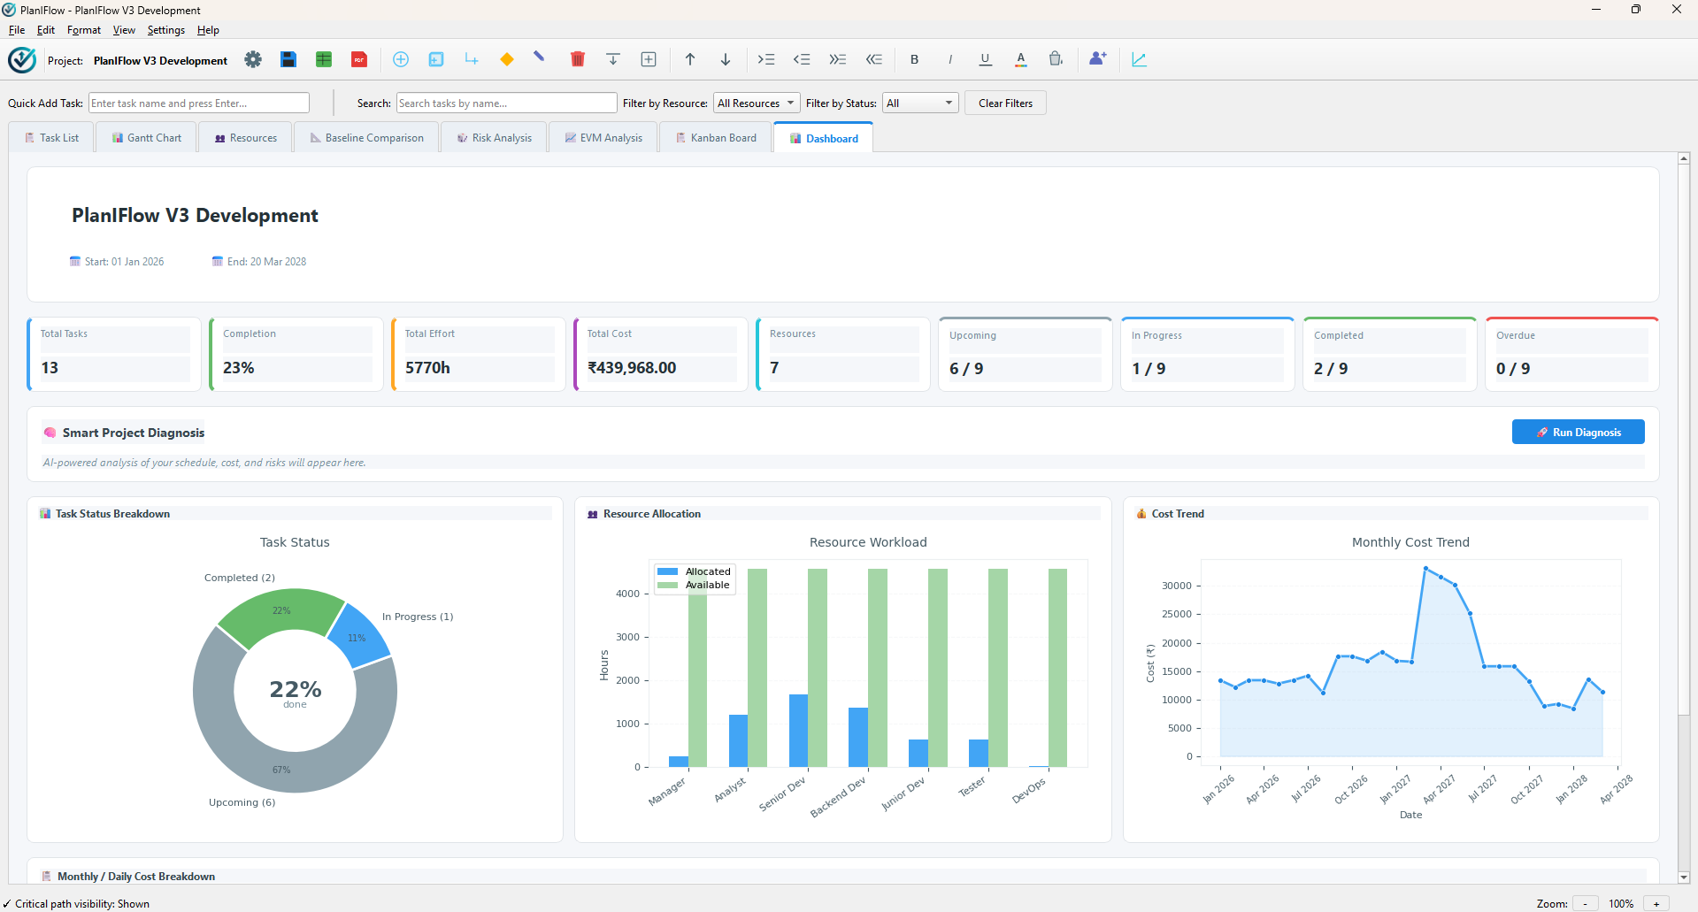Open the View menu
This screenshot has width=1698, height=912.
pos(124,30)
